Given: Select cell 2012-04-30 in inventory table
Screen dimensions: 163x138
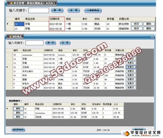Looking at the screenshot, I should [57, 29].
